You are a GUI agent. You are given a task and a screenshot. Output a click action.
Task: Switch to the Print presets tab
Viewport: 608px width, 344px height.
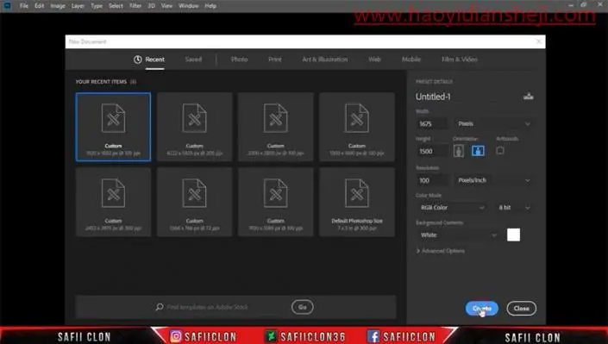click(x=275, y=59)
